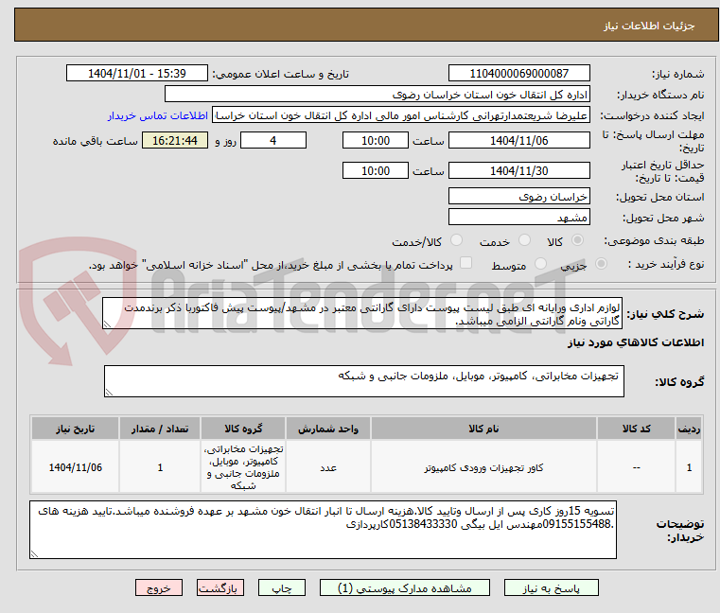Click the resize handle of buyer notes textarea
720x613 pixels.
pyautogui.click(x=34, y=554)
